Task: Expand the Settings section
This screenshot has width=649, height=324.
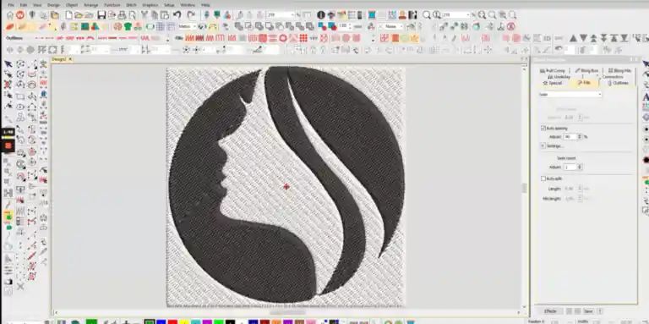Action: pos(543,146)
